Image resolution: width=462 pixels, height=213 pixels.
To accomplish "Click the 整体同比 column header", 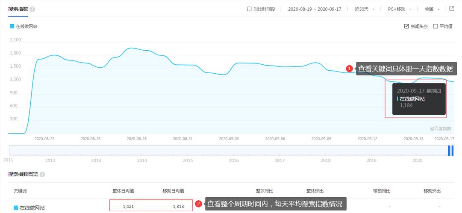I will (x=265, y=191).
